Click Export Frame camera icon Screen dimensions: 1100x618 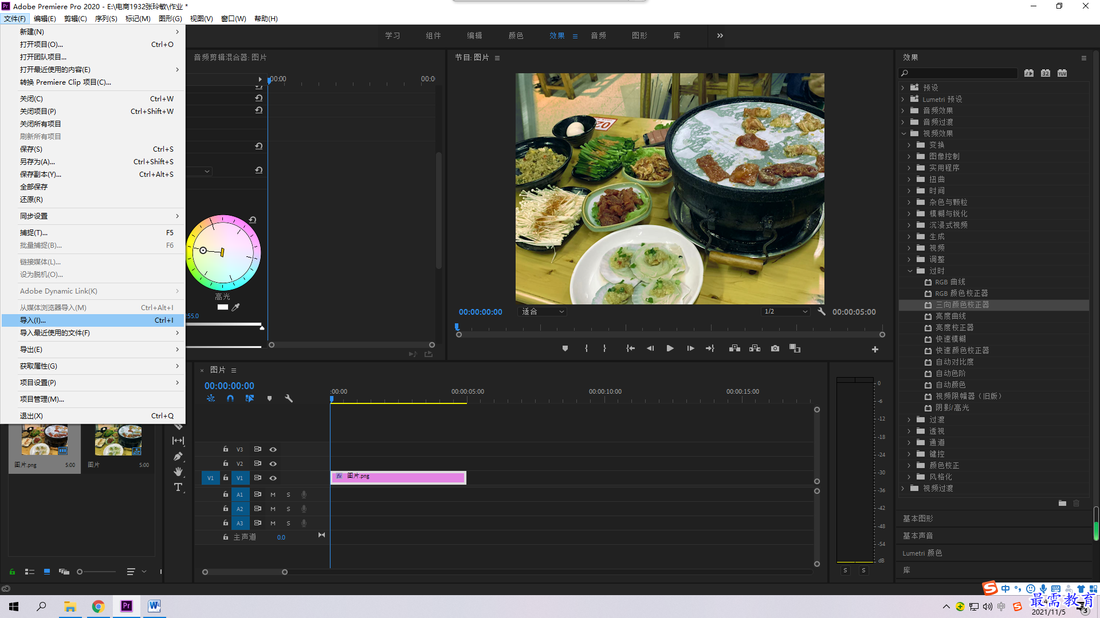[x=775, y=348]
